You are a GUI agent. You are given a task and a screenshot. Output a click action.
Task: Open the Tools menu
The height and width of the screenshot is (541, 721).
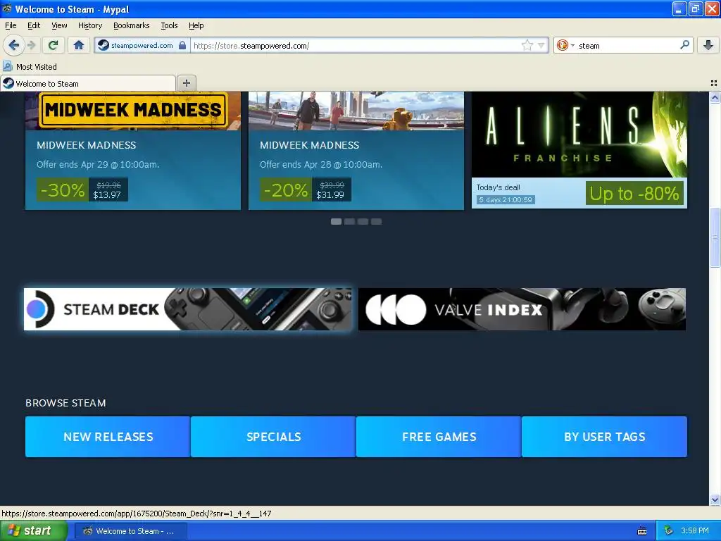169,25
